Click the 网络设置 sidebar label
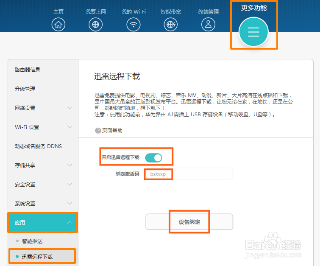The height and width of the screenshot is (266, 320). (25, 108)
